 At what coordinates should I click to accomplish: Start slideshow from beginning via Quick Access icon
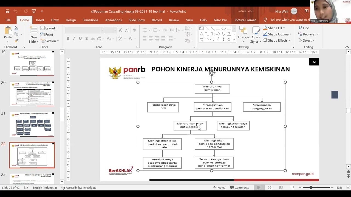[34, 11]
